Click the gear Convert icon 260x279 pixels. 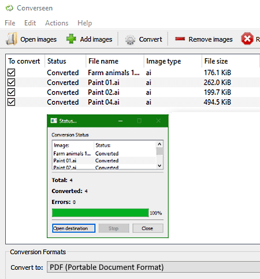click(130, 40)
